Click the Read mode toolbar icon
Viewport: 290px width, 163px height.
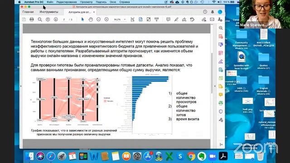click(156, 19)
